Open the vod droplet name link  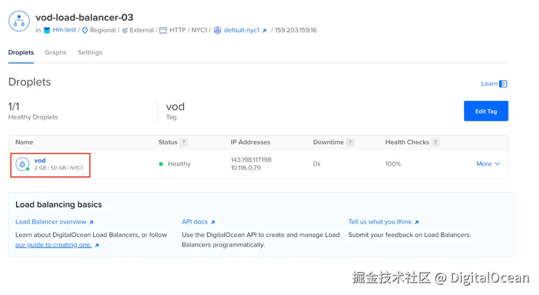click(40, 160)
